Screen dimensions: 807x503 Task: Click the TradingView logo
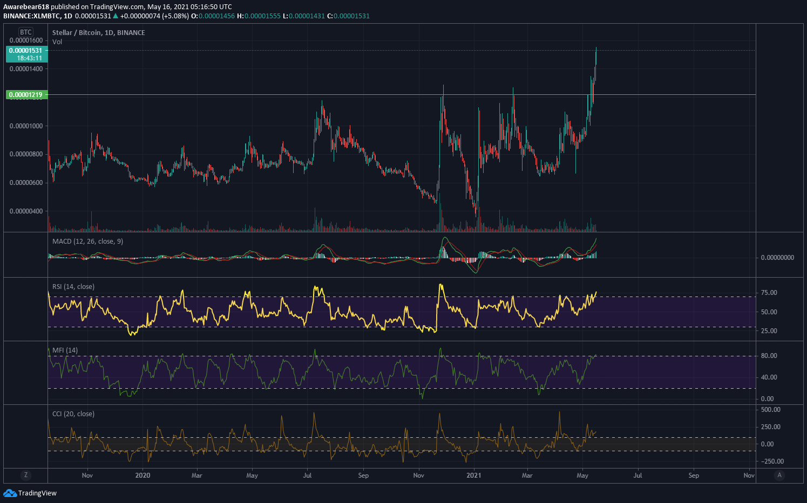click(30, 493)
